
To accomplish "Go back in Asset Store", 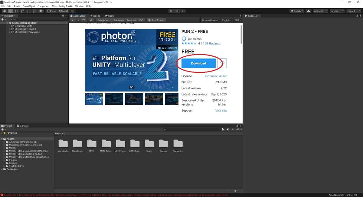I will [x=73, y=20].
